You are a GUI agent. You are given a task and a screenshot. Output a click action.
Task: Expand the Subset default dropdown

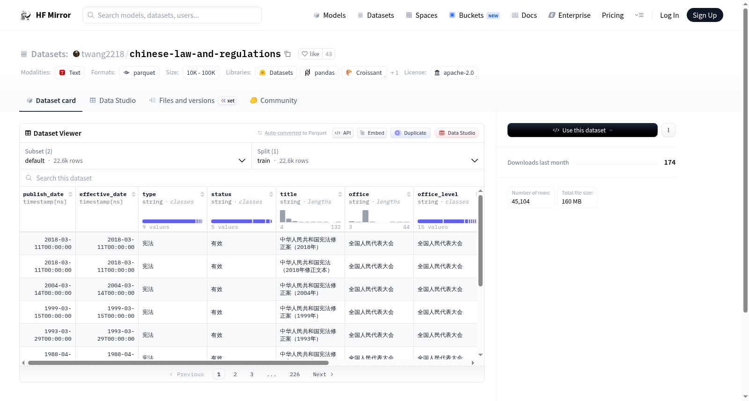pos(135,156)
